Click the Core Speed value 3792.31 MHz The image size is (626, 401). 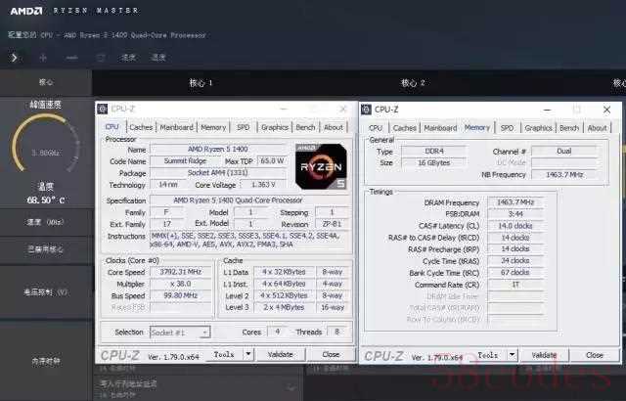click(180, 272)
